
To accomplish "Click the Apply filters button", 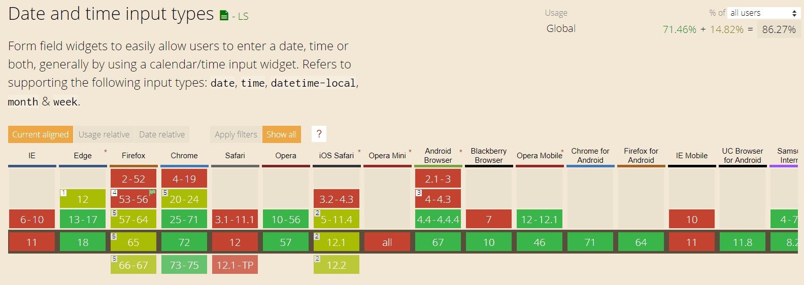I will [236, 134].
